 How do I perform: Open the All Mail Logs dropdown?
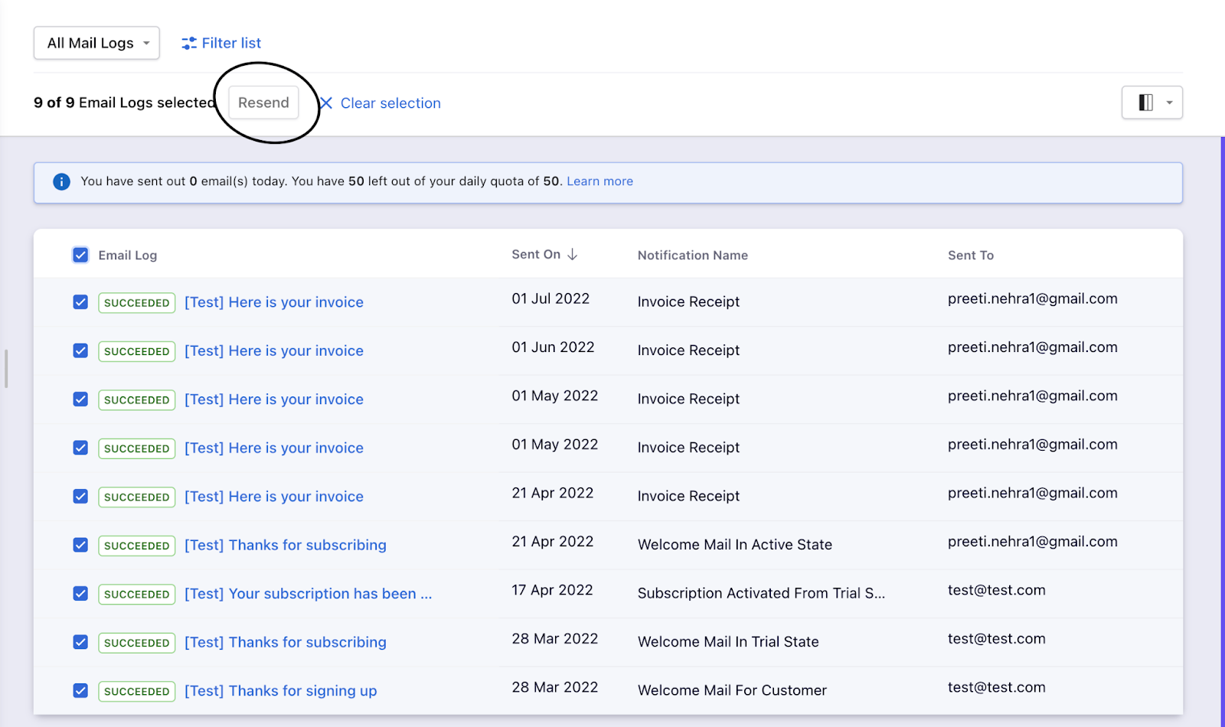pyautogui.click(x=96, y=44)
